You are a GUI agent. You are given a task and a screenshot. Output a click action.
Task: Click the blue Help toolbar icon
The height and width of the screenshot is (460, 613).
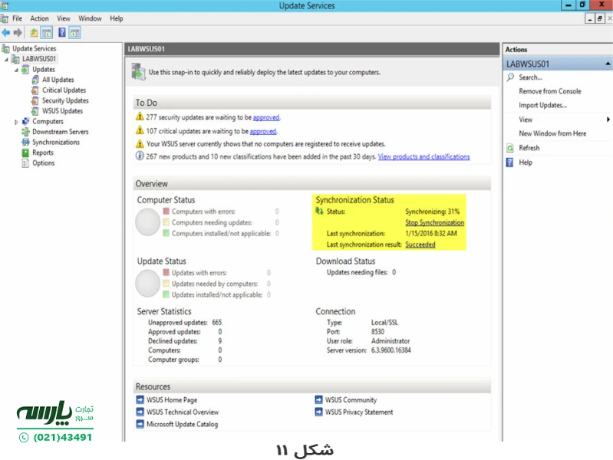62,33
